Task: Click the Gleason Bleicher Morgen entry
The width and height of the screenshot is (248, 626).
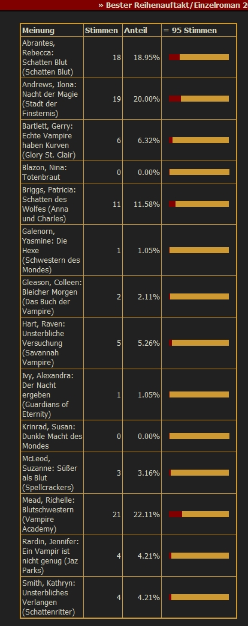Action: (x=52, y=296)
